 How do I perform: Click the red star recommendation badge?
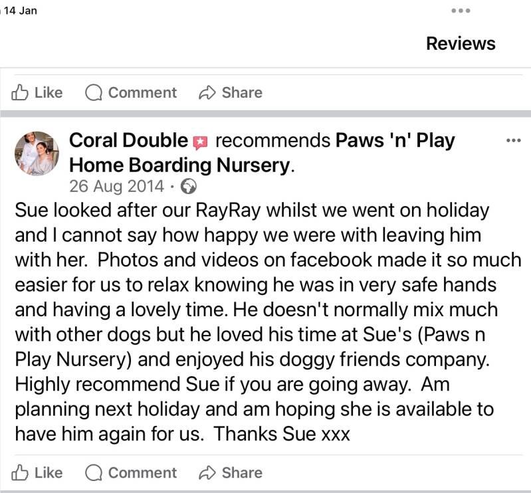(x=200, y=142)
